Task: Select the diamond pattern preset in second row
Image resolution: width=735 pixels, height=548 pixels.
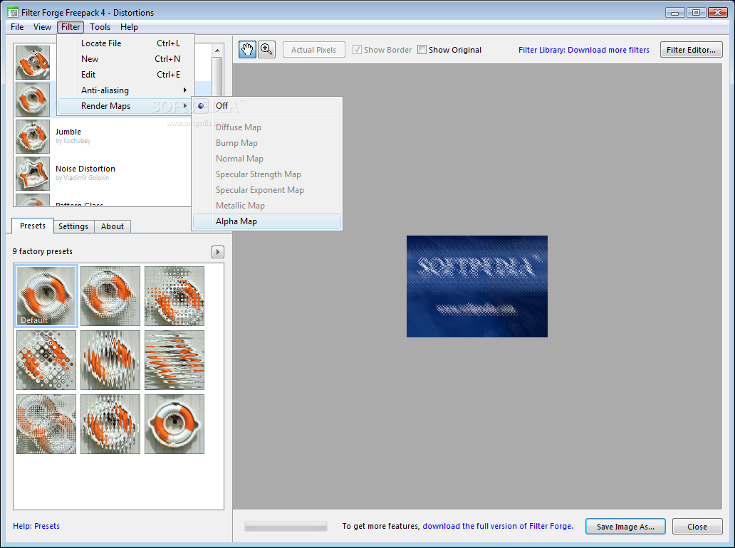Action: click(x=46, y=360)
